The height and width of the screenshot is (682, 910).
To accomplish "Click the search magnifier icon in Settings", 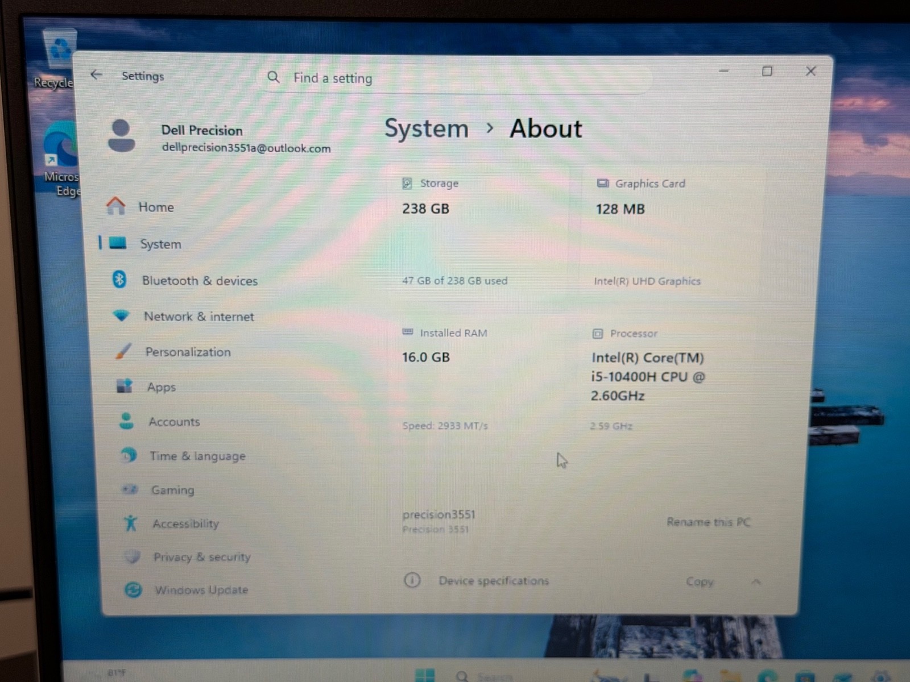I will click(x=274, y=77).
